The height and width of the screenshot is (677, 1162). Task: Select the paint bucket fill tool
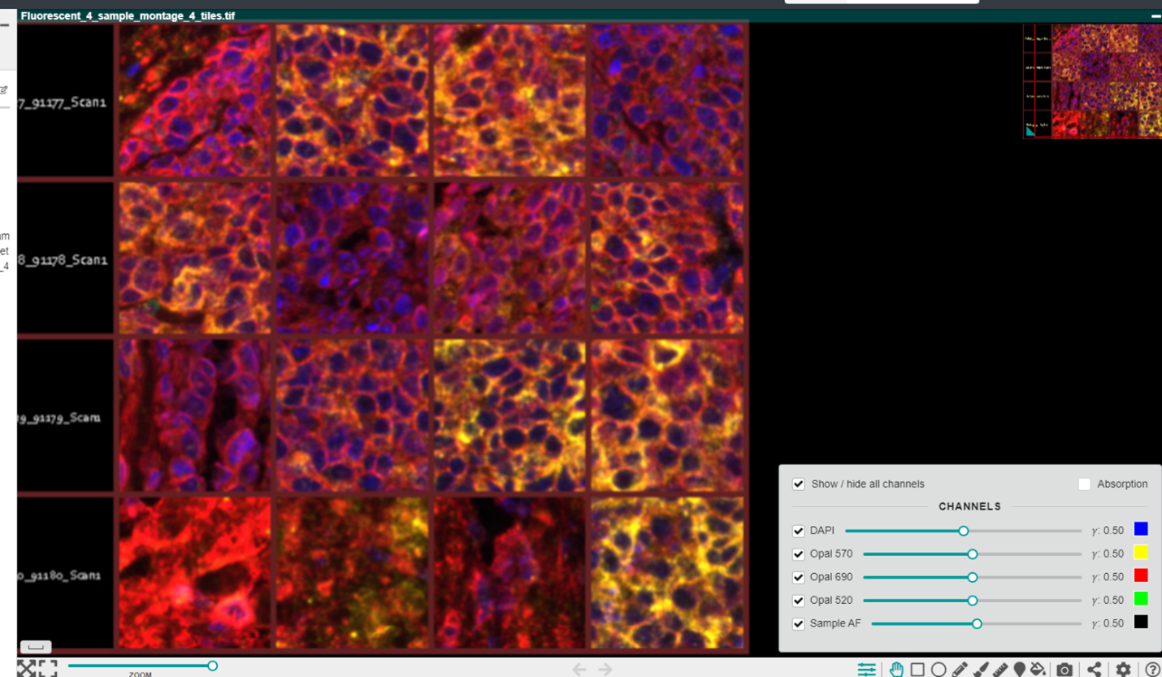(1038, 670)
